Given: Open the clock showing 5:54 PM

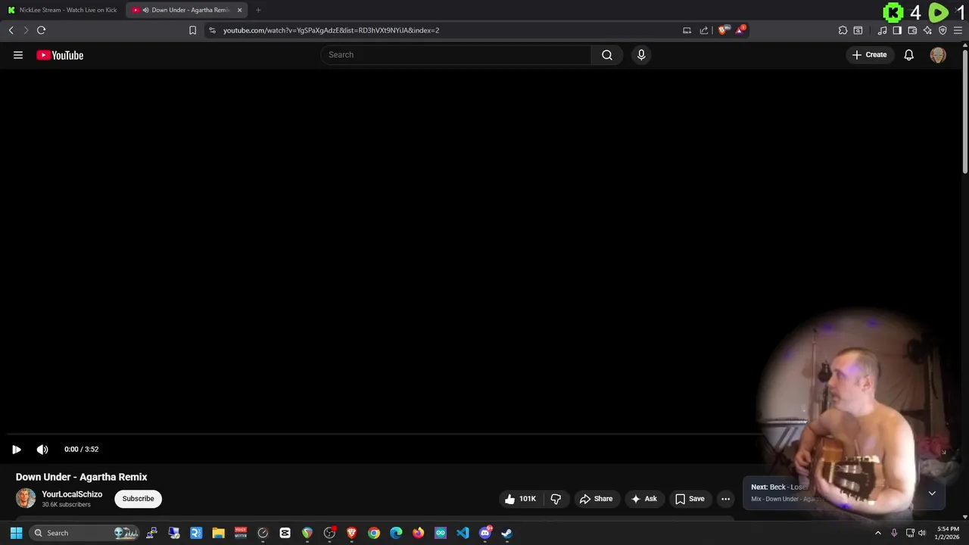Looking at the screenshot, I should [x=948, y=533].
